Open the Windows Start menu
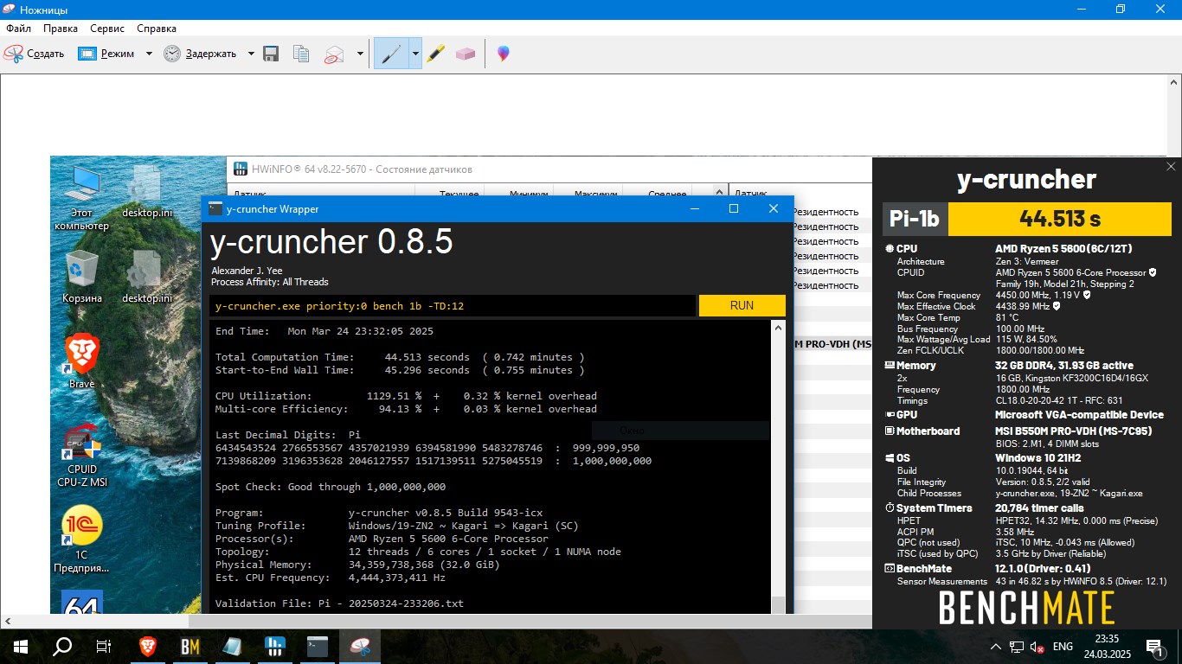The width and height of the screenshot is (1182, 664). coord(20,646)
